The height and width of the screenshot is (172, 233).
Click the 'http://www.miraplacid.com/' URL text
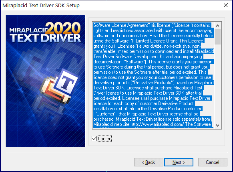click(x=157, y=124)
